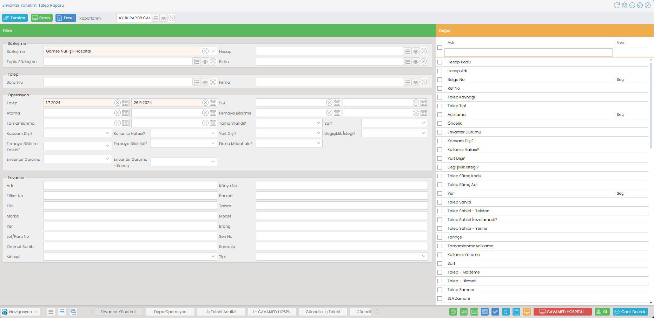
Task: Switch to the Depo Operasyon tab
Action: tap(170, 312)
